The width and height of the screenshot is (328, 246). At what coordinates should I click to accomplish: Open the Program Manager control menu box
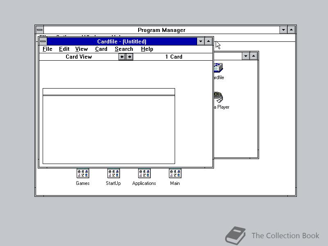[39, 30]
